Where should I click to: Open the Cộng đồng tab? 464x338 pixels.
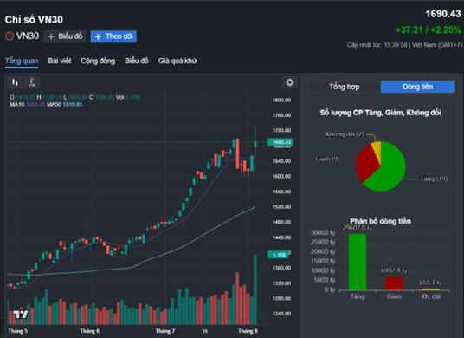(x=98, y=61)
